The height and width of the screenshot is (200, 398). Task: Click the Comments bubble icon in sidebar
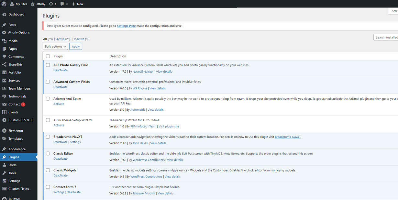(x=4, y=57)
